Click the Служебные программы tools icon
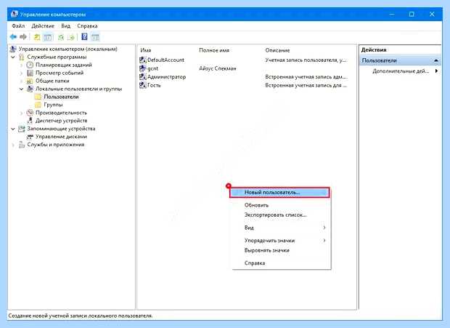Screen dimensions: 450x328 22,57
